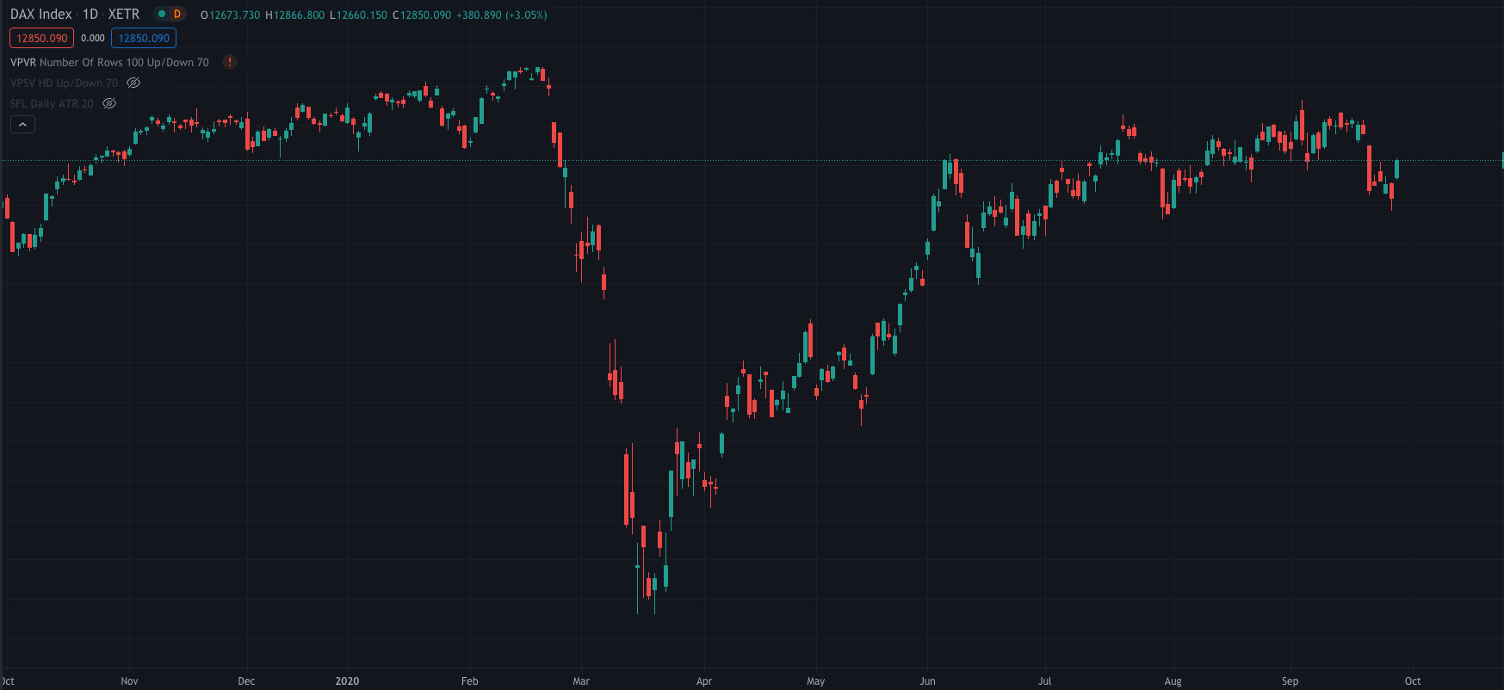Click the dotted current-price horizontal line
The height and width of the screenshot is (690, 1504).
point(752,161)
